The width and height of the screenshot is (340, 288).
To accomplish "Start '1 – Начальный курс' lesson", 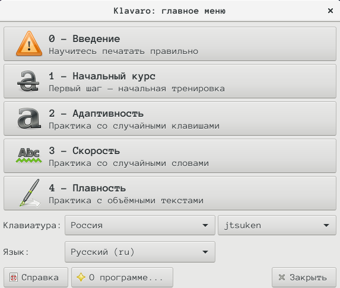I will coord(170,81).
